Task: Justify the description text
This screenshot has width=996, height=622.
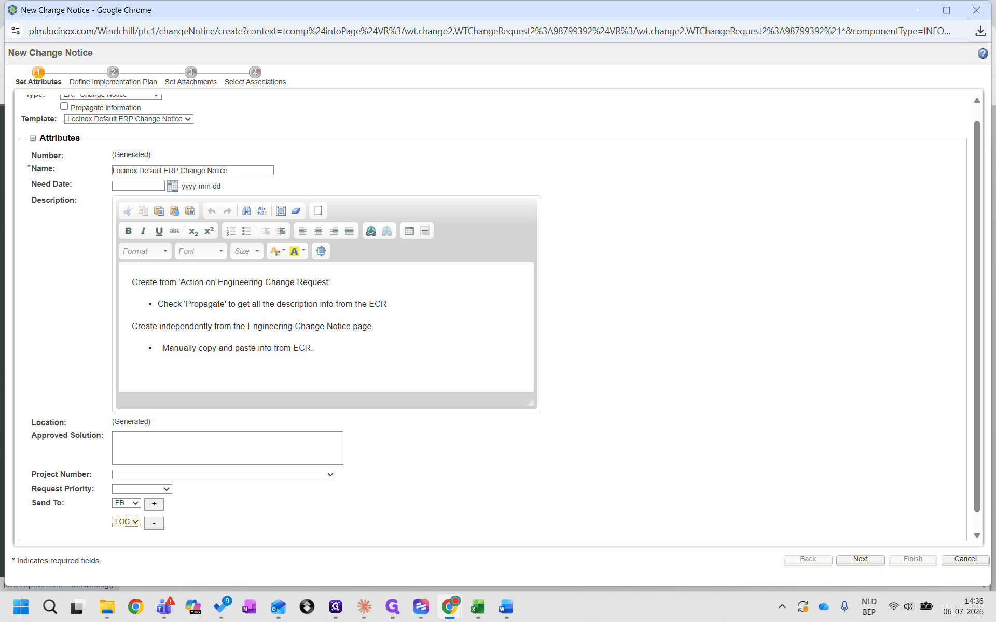Action: tap(349, 231)
